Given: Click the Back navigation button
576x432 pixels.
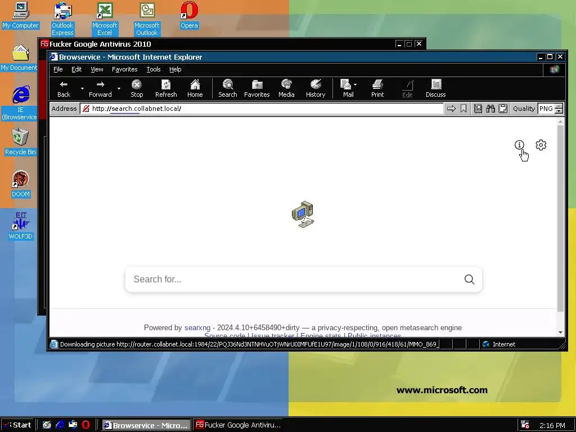Looking at the screenshot, I should click(64, 88).
